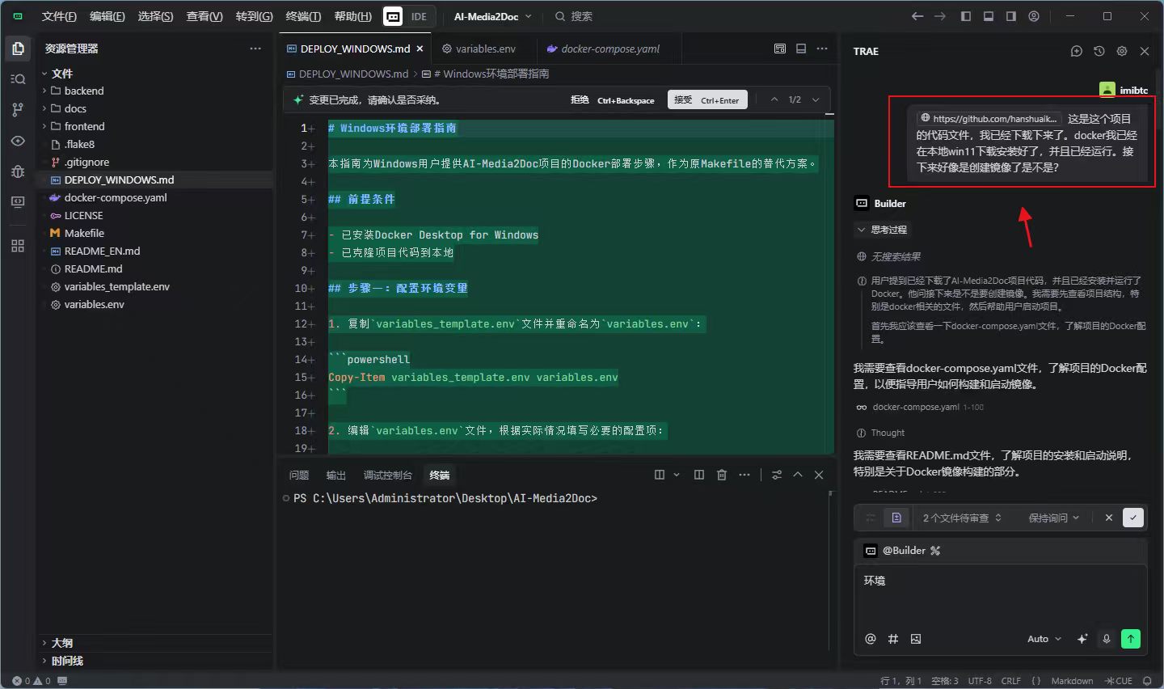Toggle the primary left sidebar layout button
Image resolution: width=1164 pixels, height=689 pixels.
965,16
